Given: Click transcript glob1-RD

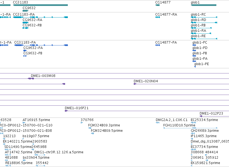Looking at the screenshot, I should [199, 20].
